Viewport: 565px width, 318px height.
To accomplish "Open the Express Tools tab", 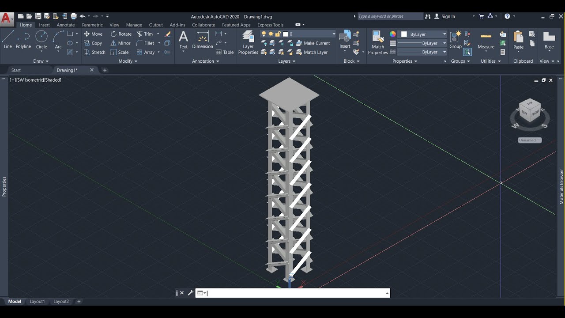I will [x=271, y=25].
